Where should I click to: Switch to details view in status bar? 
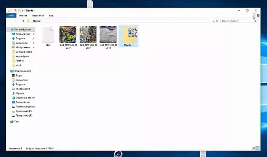coord(253,148)
